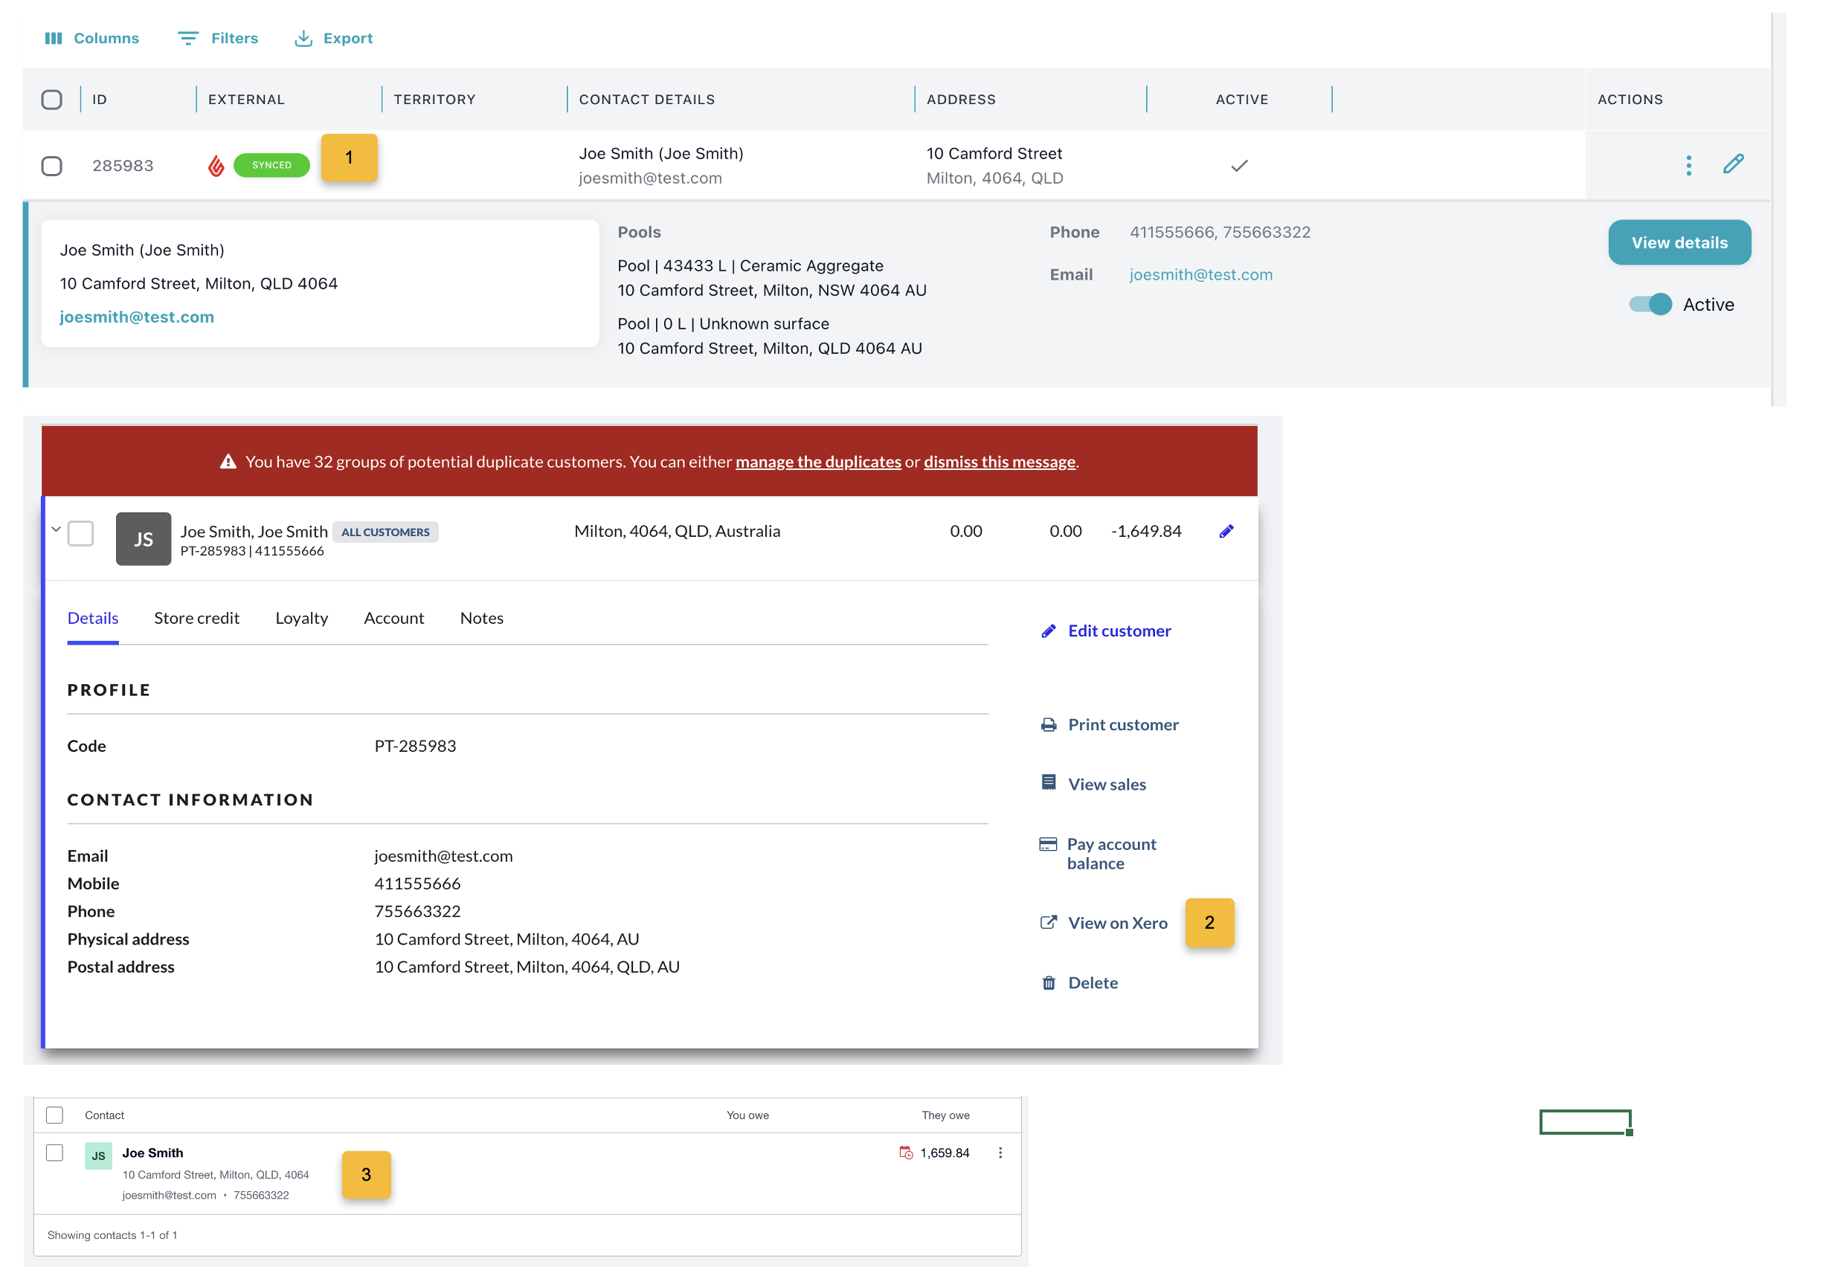The height and width of the screenshot is (1279, 1840).
Task: Toggle the Active switch off
Action: [x=1650, y=305]
